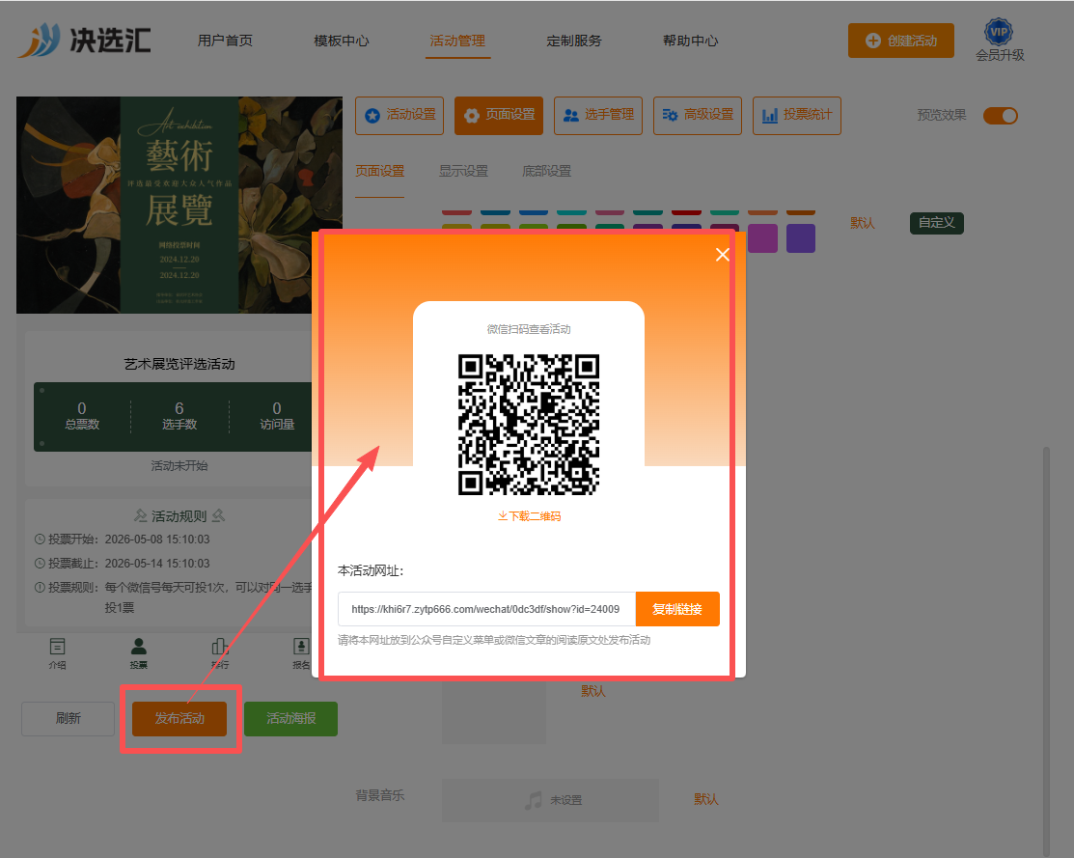
Task: Select the activity URL input field
Action: [486, 609]
